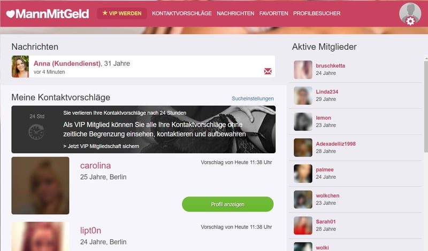The width and height of the screenshot is (428, 251).
Task: Open the Sucheinstellungen link
Action: [253, 98]
